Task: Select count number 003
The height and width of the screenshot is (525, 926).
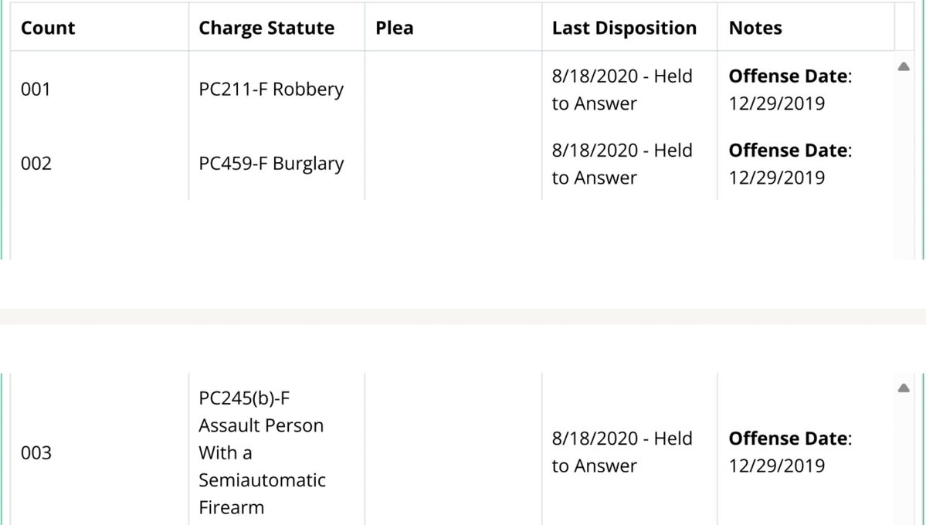Action: coord(36,452)
